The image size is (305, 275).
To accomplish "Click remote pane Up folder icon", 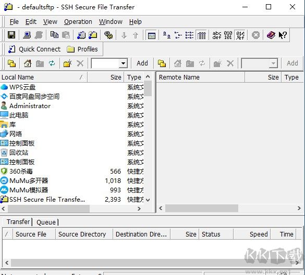I will 162,63.
